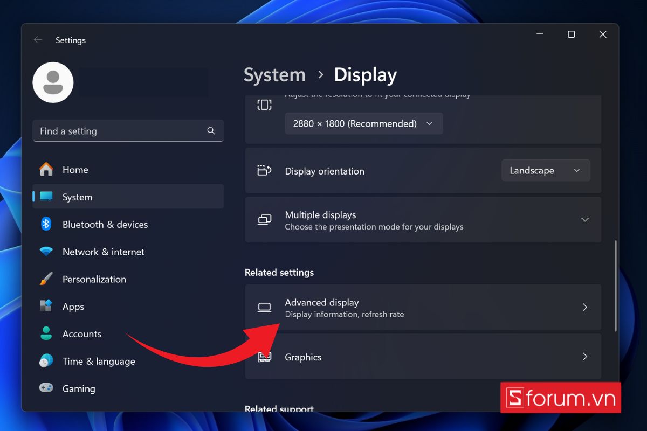Click the Find a setting search box
Screen dimensions: 647x431
pyautogui.click(x=121, y=131)
